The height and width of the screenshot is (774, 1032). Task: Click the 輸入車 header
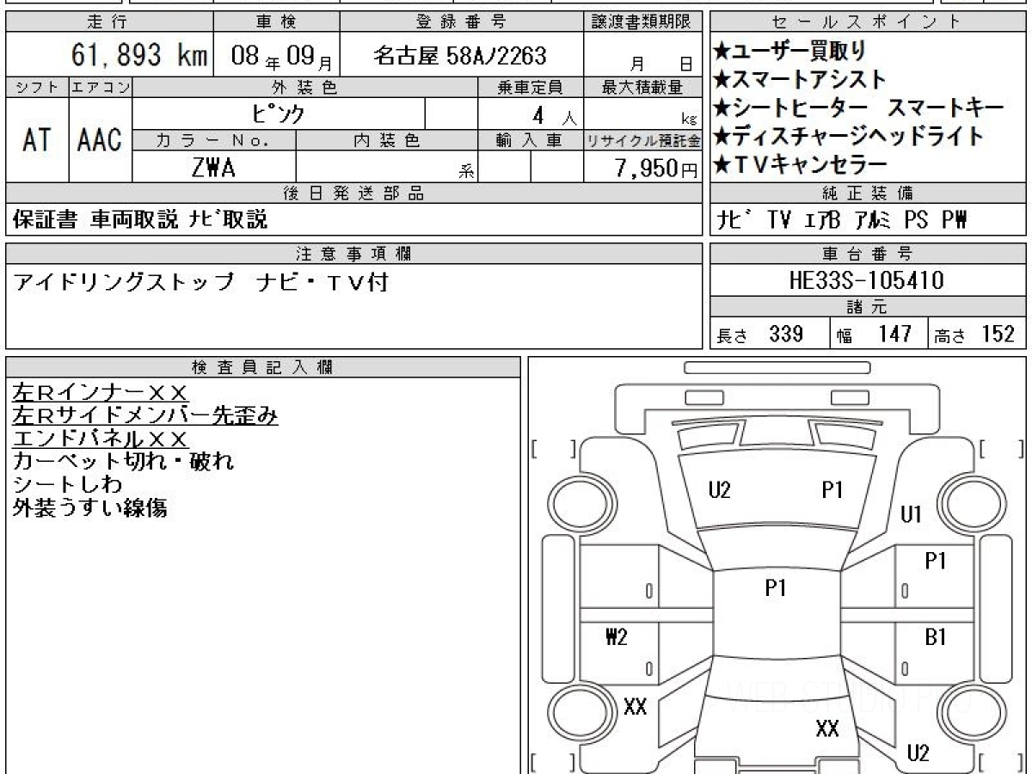[x=530, y=140]
